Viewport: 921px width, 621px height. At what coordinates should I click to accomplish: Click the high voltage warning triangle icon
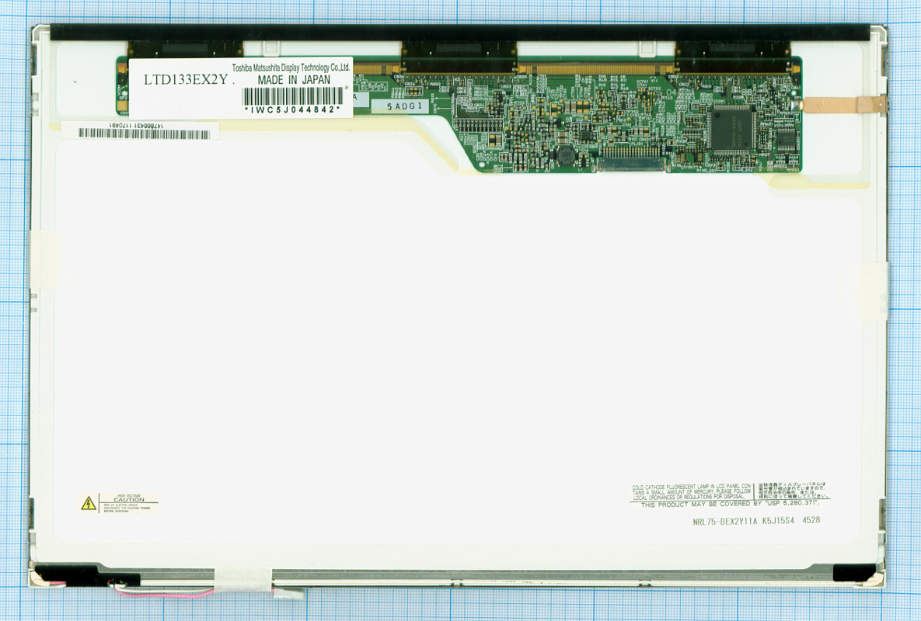tap(89, 503)
